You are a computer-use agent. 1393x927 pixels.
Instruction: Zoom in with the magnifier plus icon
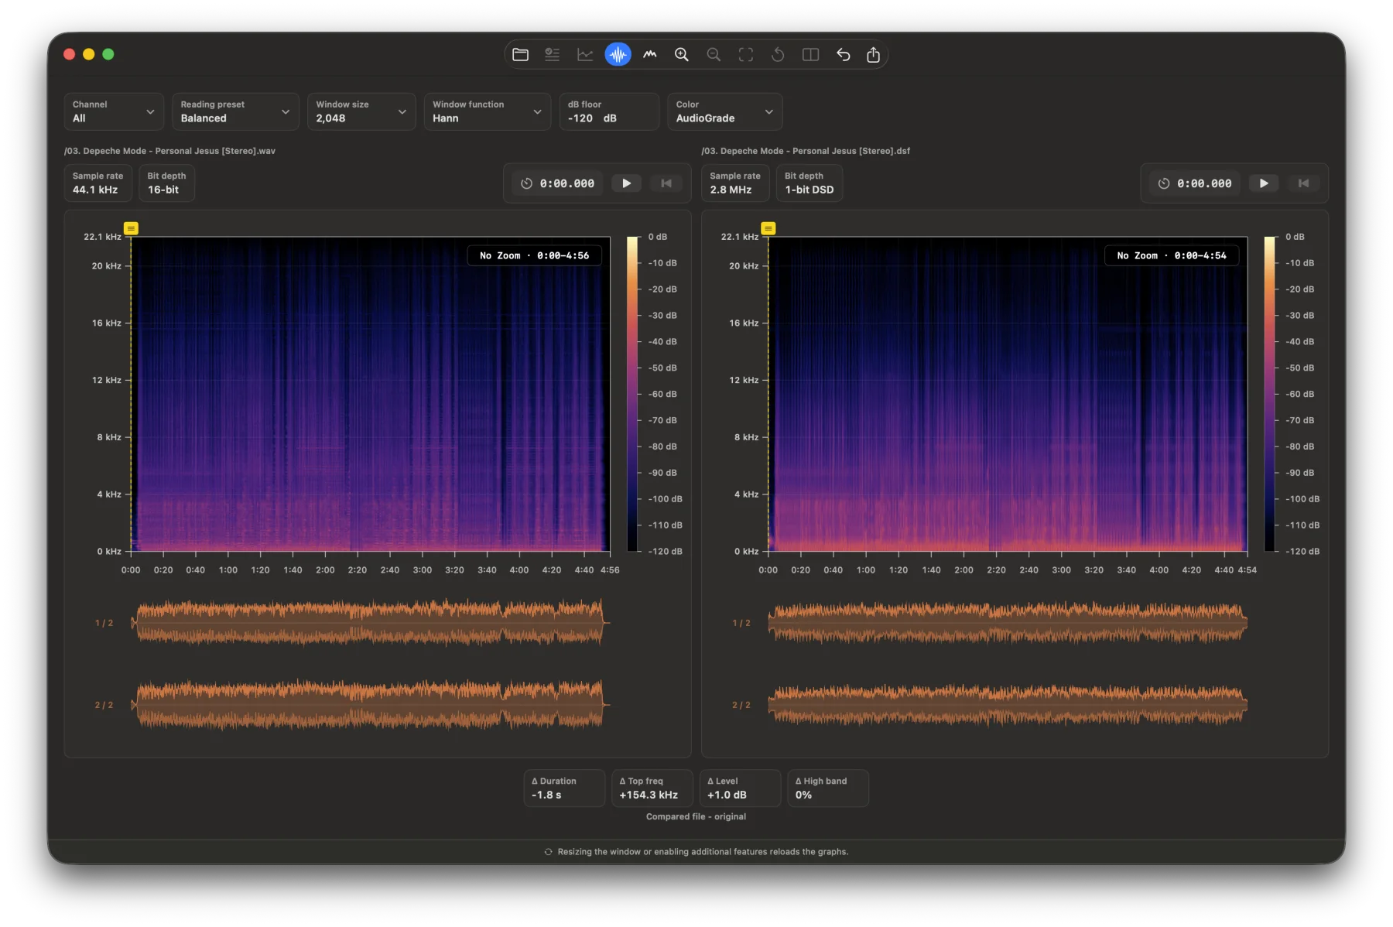coord(682,54)
